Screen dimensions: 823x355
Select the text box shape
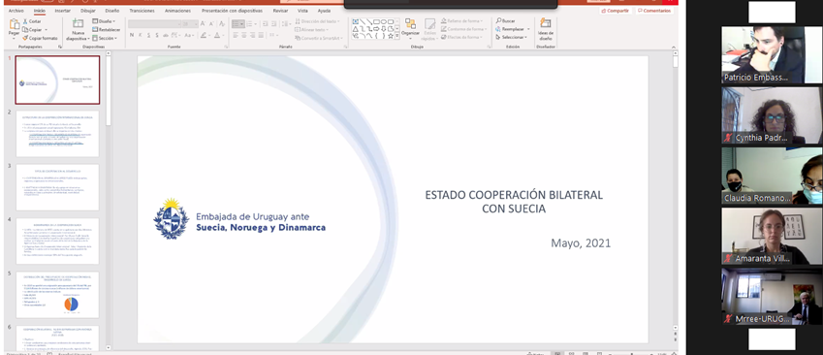click(x=356, y=21)
